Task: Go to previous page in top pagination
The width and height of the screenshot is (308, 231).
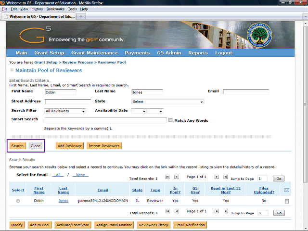Action: (x=177, y=177)
